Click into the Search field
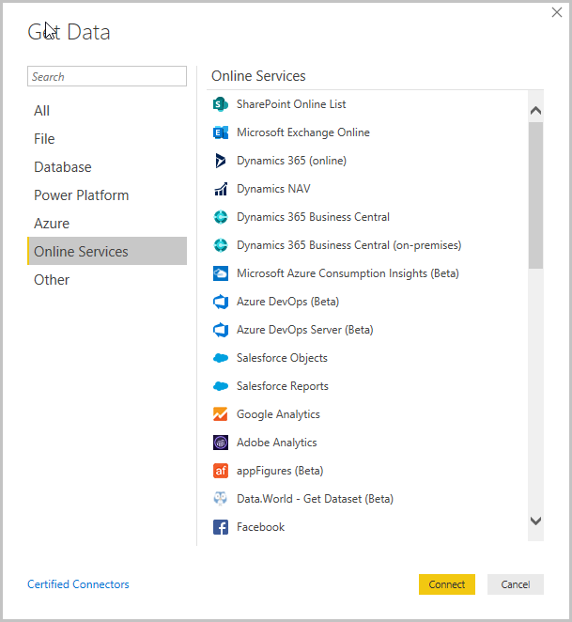Image resolution: width=572 pixels, height=622 pixels. coord(107,77)
